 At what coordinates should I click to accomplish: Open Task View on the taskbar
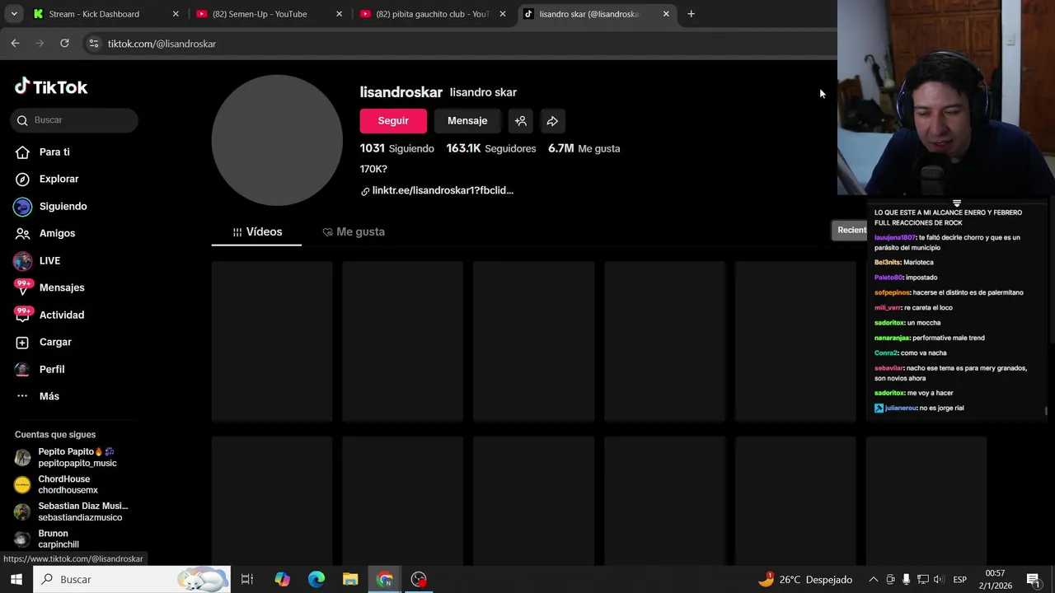coord(246,579)
